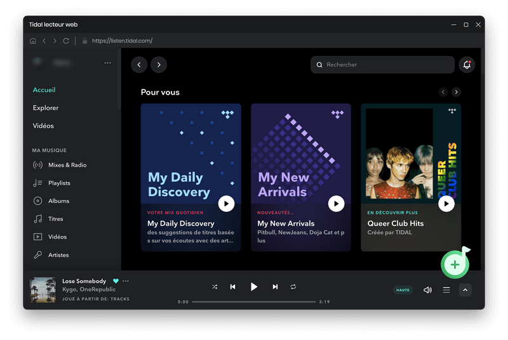Click the lock icon beside the URL
The image size is (508, 340).
84,41
